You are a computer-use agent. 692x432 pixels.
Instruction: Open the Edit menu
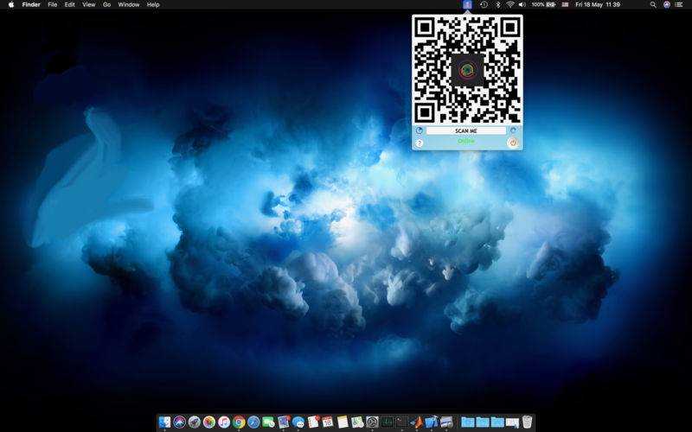(70, 4)
